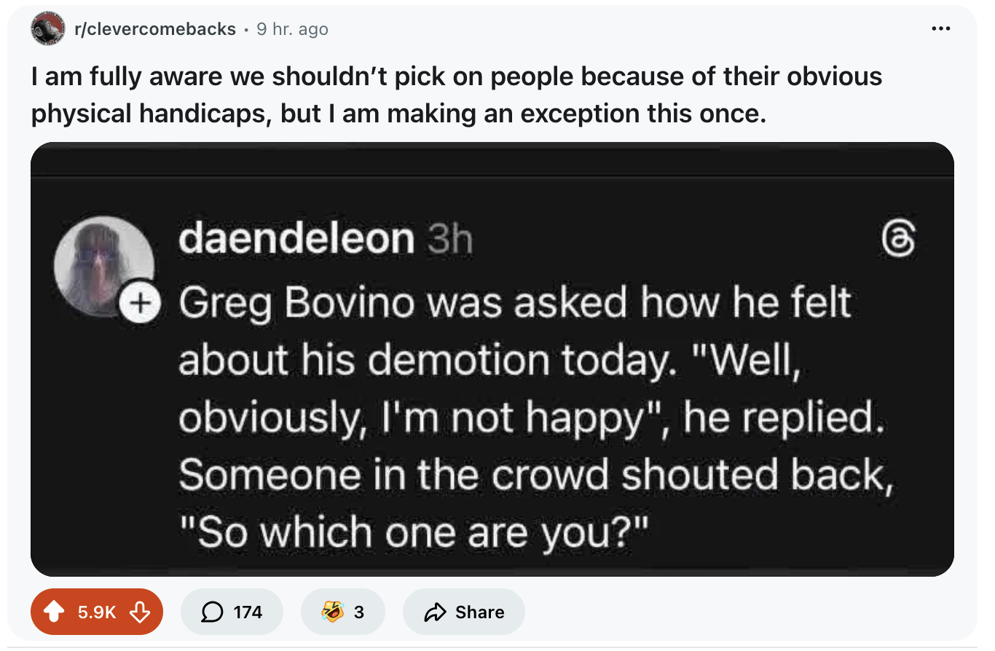Click the r/clevercomebacks community avatar
995x651 pixels.
47,29
